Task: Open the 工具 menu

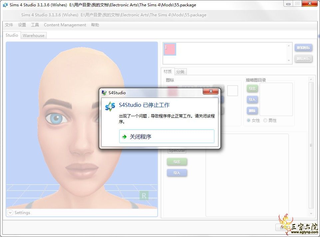Action: tap(35, 25)
